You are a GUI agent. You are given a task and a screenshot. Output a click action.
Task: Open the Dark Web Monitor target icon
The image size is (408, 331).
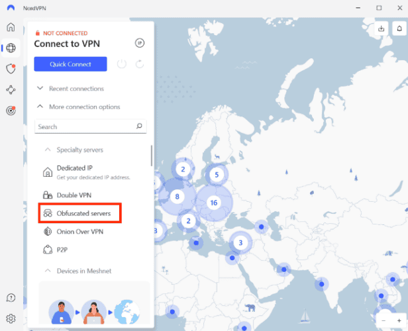click(x=11, y=111)
